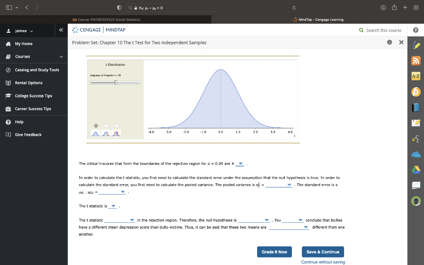Open the RSS feed app
424x265 pixels.
coord(416,60)
